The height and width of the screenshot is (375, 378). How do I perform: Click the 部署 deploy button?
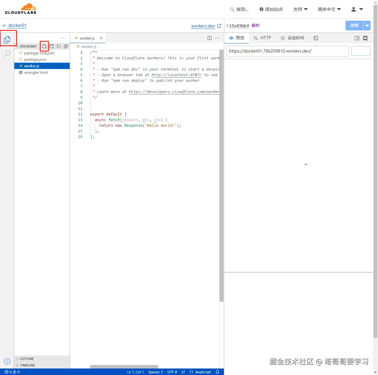[354, 26]
